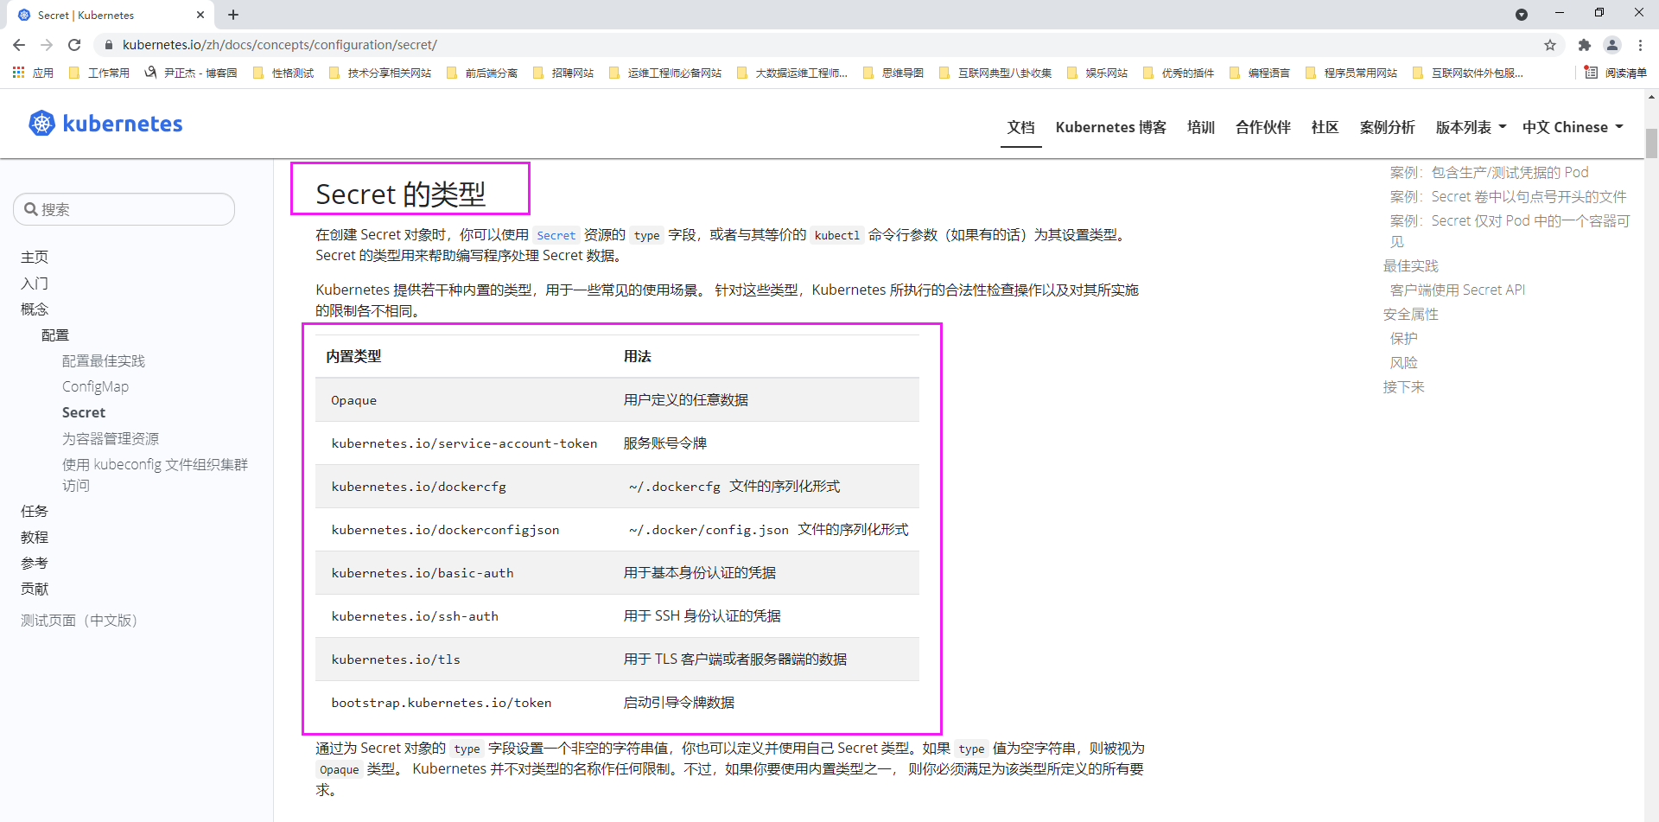Viewport: 1659px width, 822px height.
Task: Expand the 版本列表 dropdown
Action: (x=1471, y=127)
